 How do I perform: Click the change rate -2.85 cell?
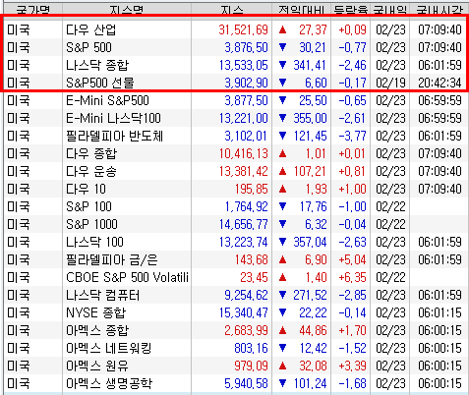pos(353,295)
